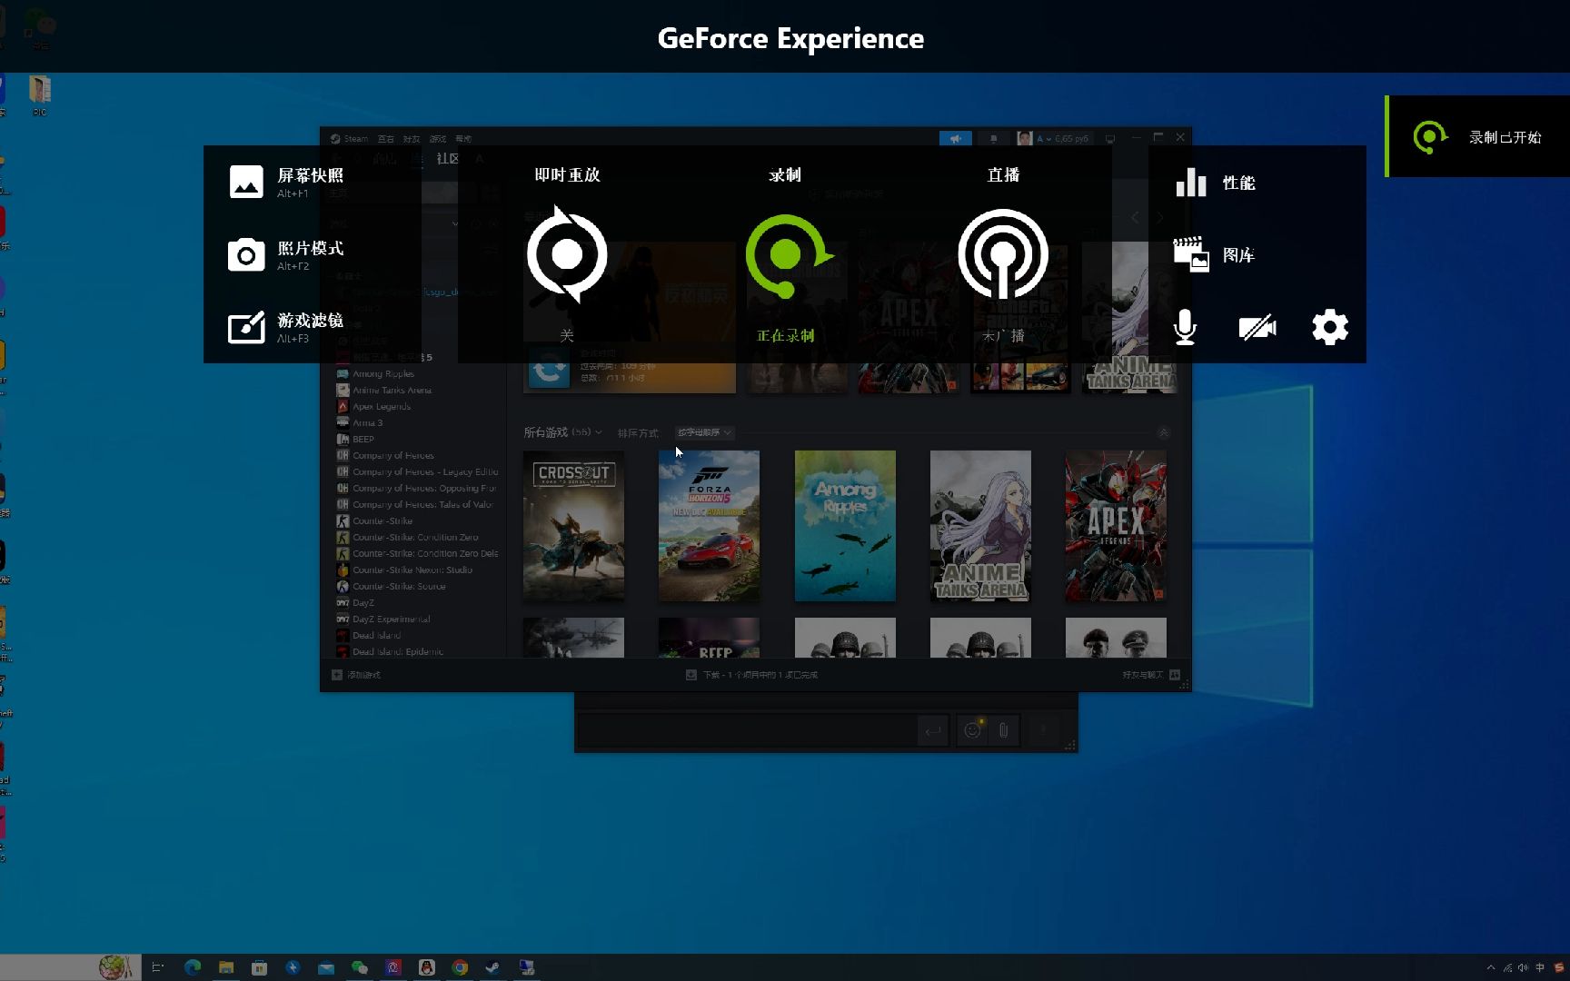
Task: Select Arma 3 in library list
Action: [x=367, y=423]
